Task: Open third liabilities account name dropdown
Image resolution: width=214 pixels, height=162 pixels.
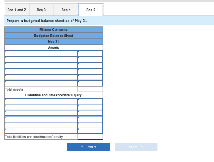Action: [41, 113]
